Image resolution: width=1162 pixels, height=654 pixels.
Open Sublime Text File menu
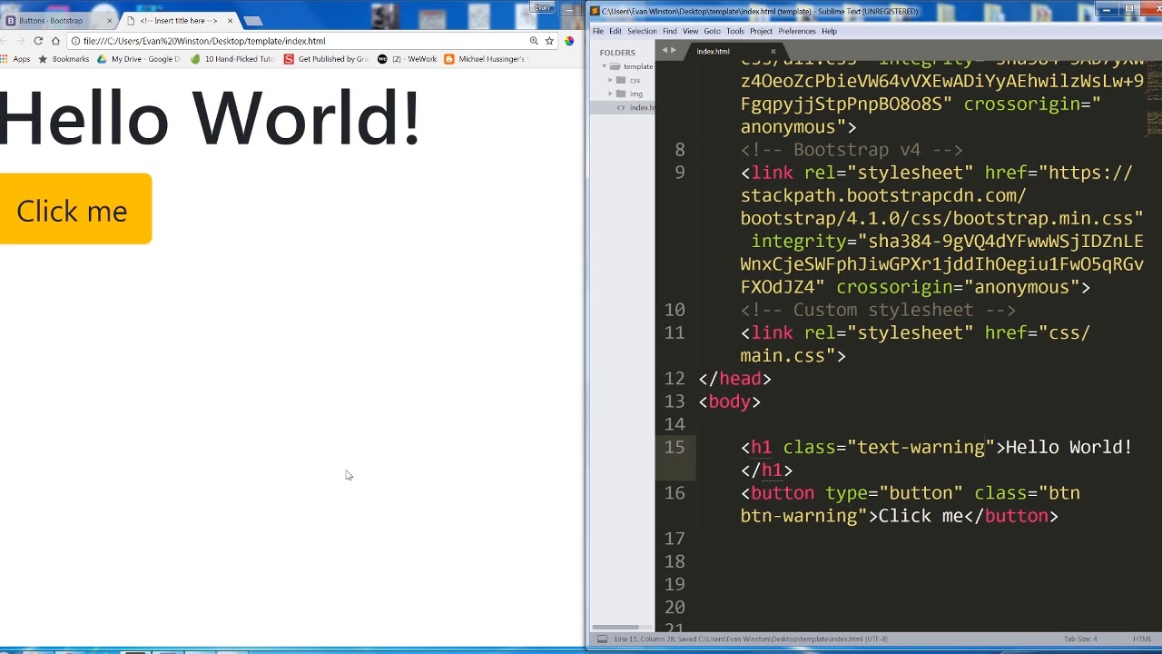point(598,31)
